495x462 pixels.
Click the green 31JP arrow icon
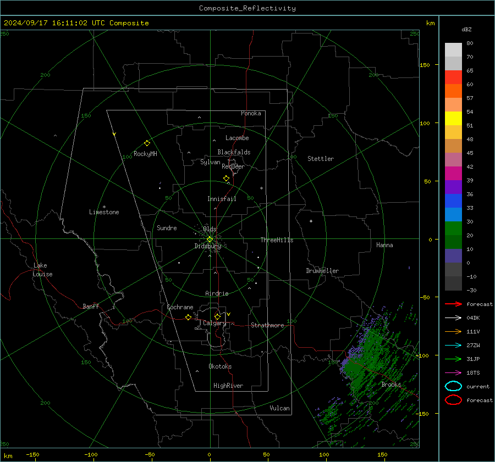point(453,359)
